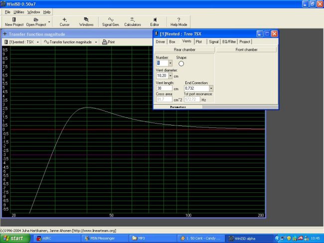Click the WinISD alpha taskbar item

point(249,239)
